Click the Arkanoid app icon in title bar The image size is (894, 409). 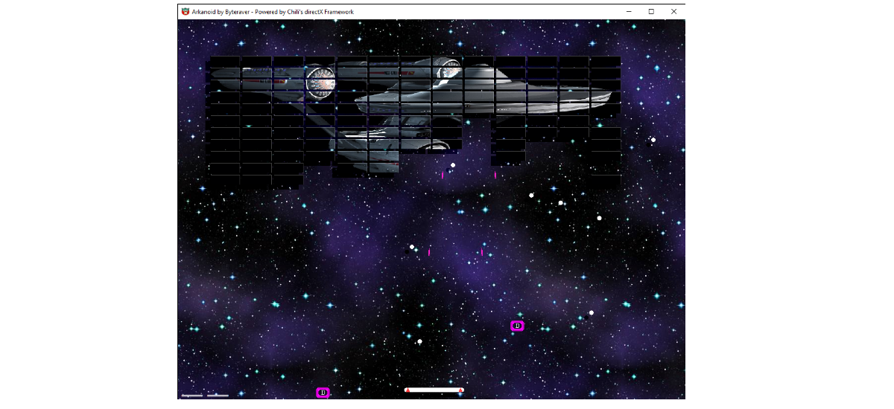pos(185,12)
